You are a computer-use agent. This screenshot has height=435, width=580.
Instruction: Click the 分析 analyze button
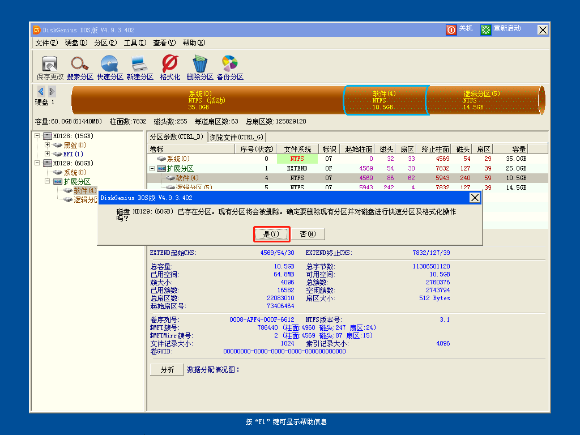167,369
